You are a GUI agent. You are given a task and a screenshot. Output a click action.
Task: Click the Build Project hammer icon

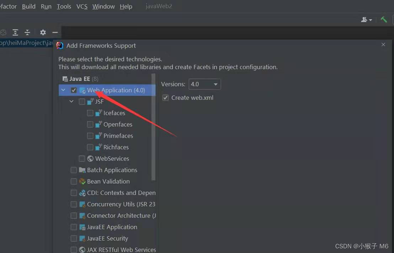point(383,19)
